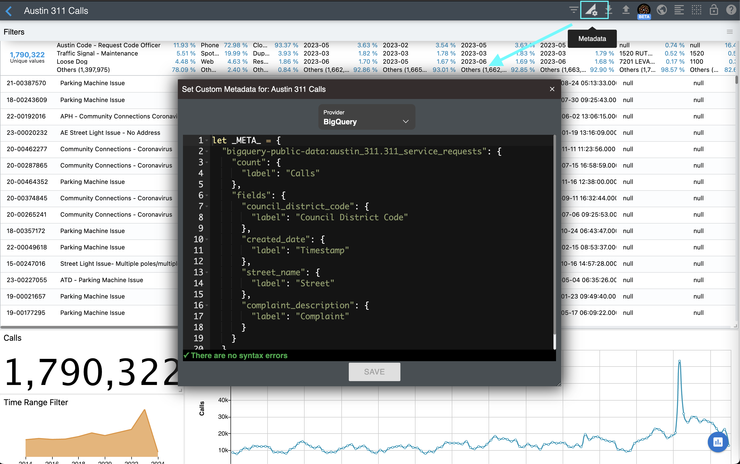The image size is (740, 464).
Task: Click the back arrow beside Austin 311 Calls
Action: click(9, 11)
